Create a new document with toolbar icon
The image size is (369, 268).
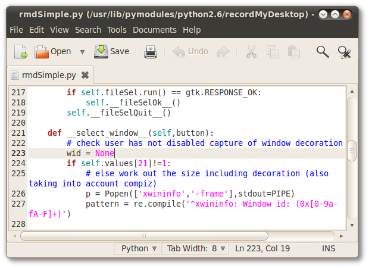point(21,51)
